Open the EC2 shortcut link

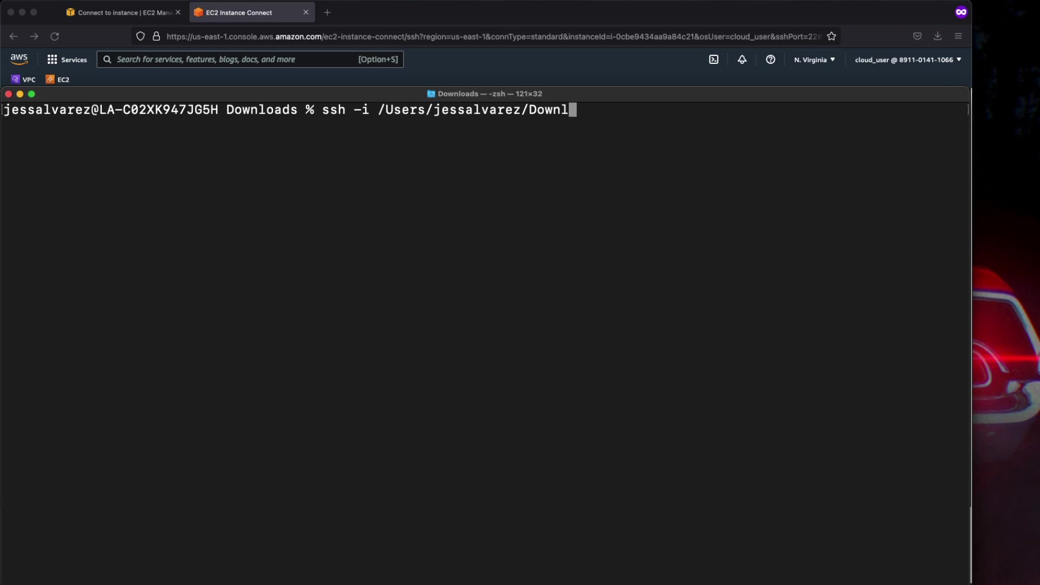click(58, 80)
